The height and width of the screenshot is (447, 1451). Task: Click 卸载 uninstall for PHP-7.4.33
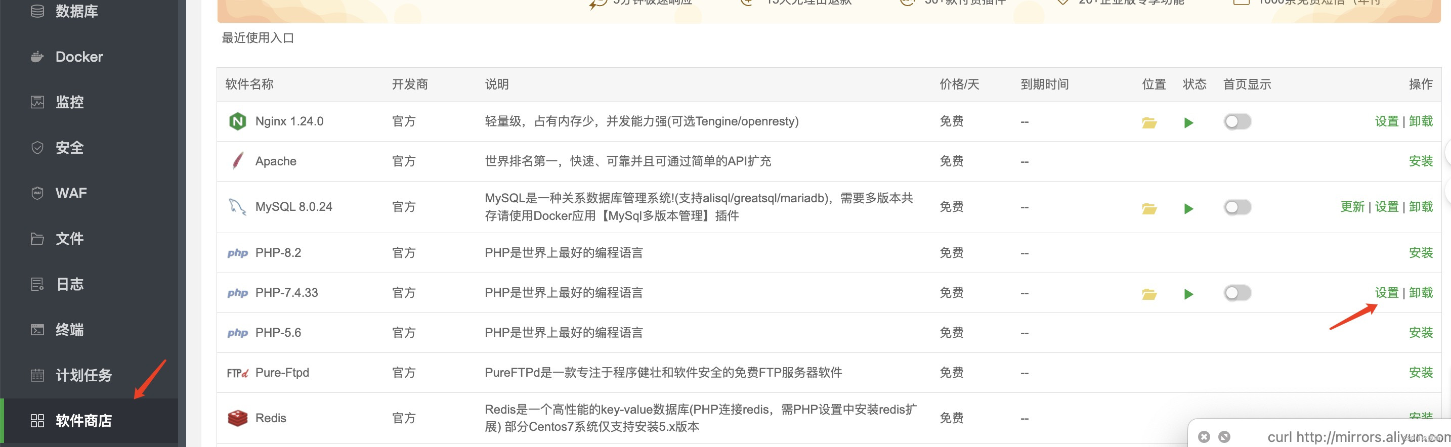tap(1421, 293)
